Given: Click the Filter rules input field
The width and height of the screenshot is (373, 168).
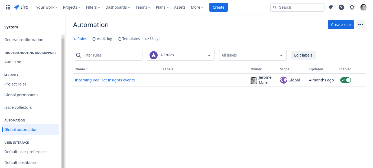Looking at the screenshot, I should [112, 55].
